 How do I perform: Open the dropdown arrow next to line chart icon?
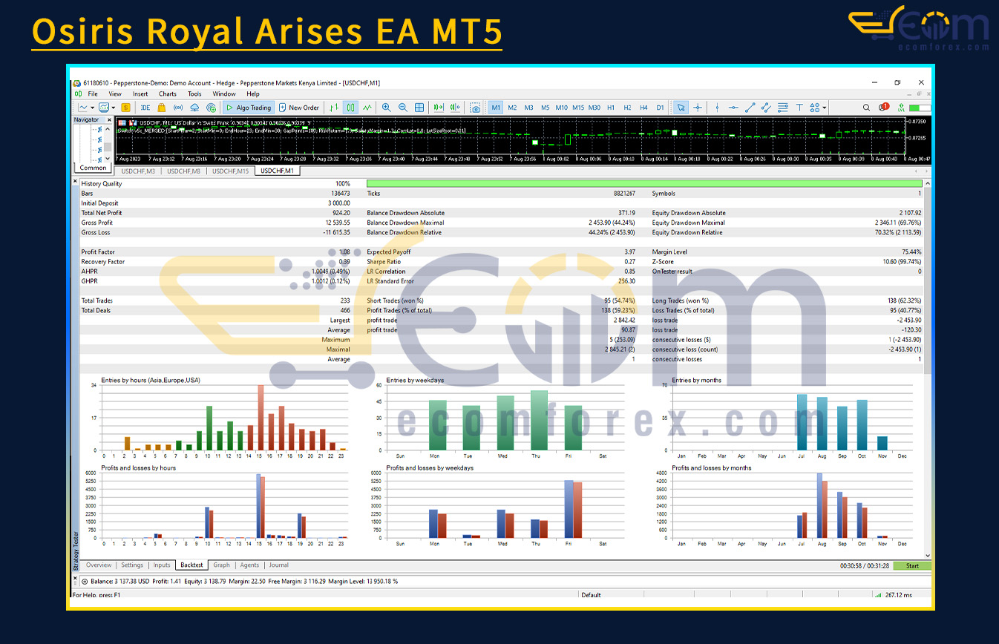click(91, 108)
